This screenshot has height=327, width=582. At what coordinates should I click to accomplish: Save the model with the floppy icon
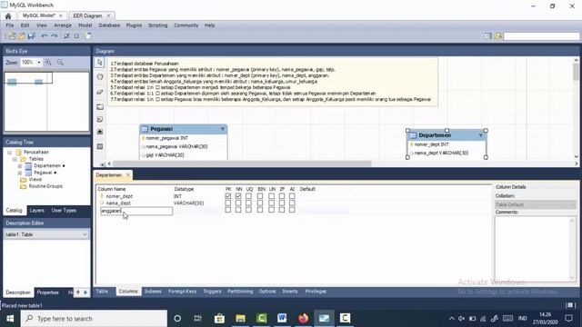[x=32, y=36]
